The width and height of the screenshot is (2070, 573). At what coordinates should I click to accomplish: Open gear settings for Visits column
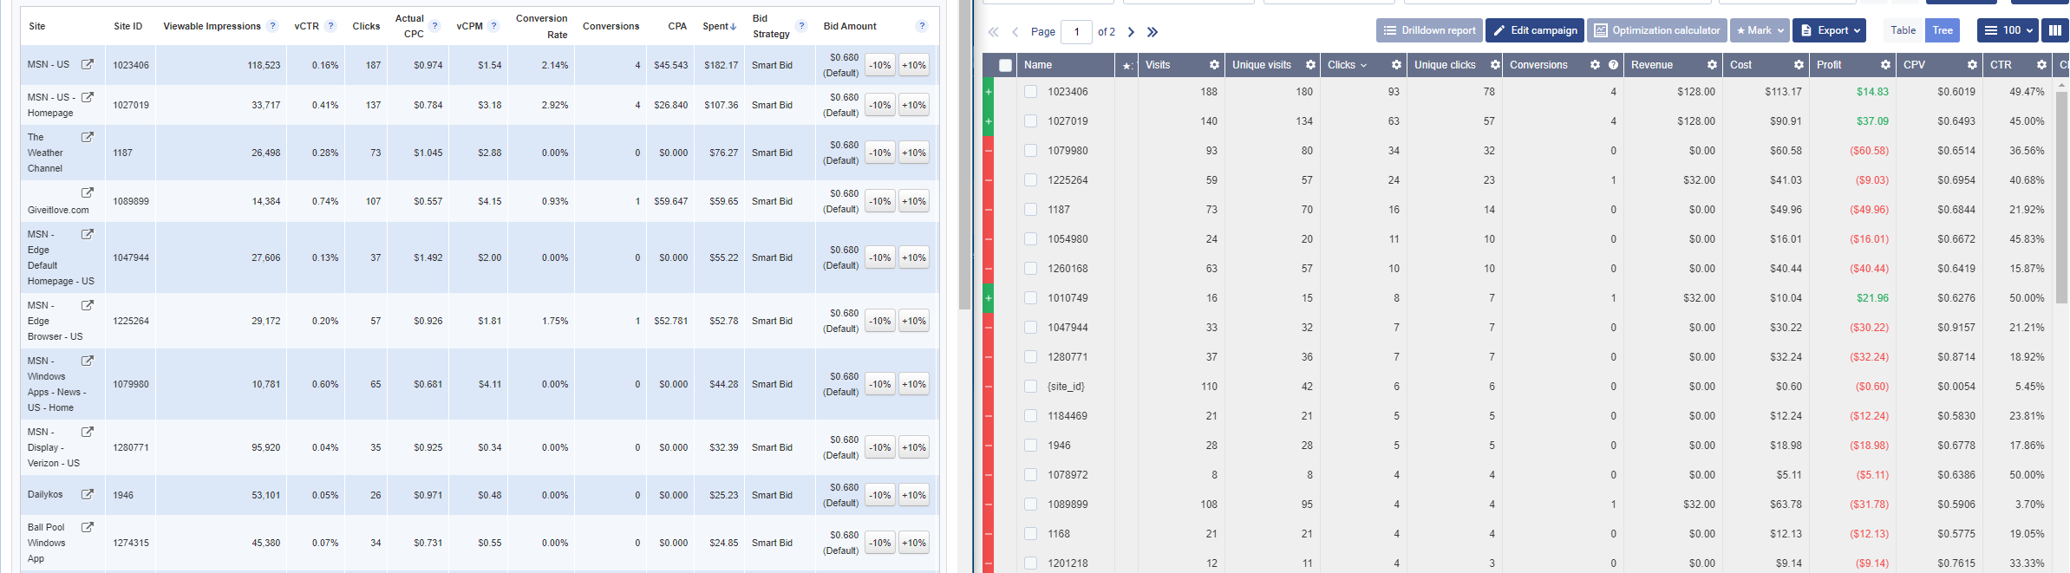pos(1214,65)
